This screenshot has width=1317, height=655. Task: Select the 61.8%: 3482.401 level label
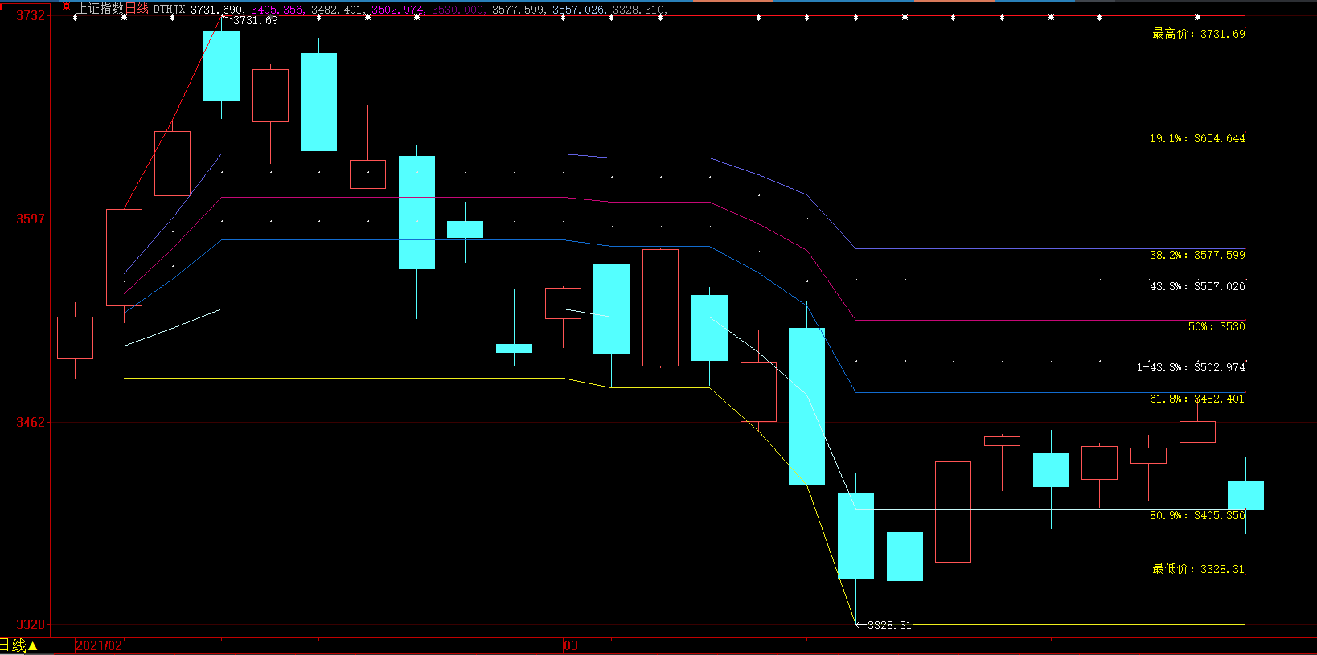[x=1197, y=399]
